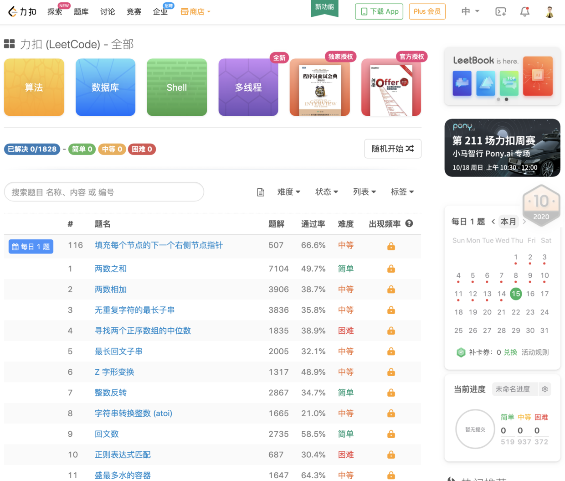Click the October 2020 badge
Image resolution: width=565 pixels, height=481 pixels.
[x=541, y=205]
